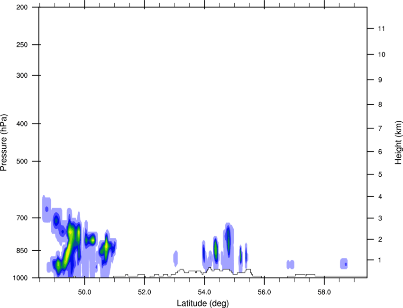The image size is (403, 308).
Task: Click the 700 pressure tick label
Action: point(22,218)
